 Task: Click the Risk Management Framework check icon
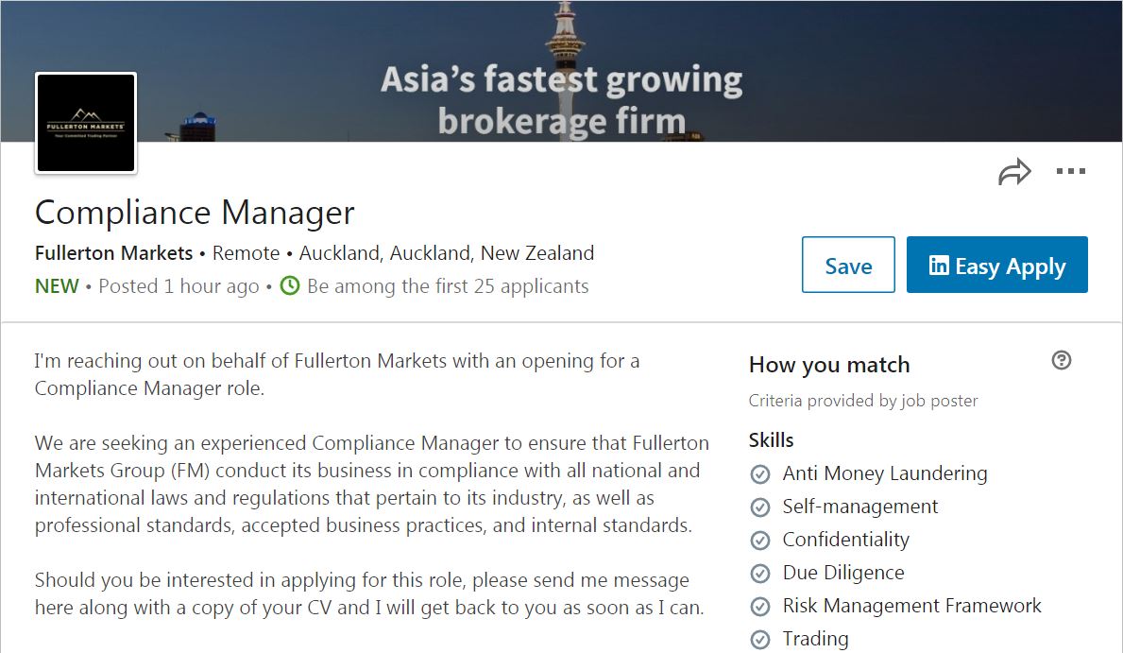(759, 607)
